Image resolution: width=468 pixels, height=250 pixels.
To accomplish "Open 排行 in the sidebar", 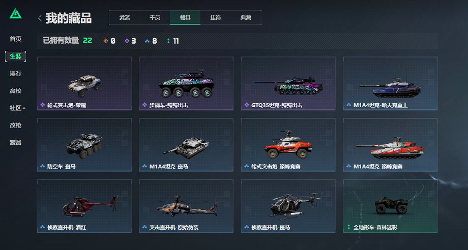I will click(x=16, y=74).
